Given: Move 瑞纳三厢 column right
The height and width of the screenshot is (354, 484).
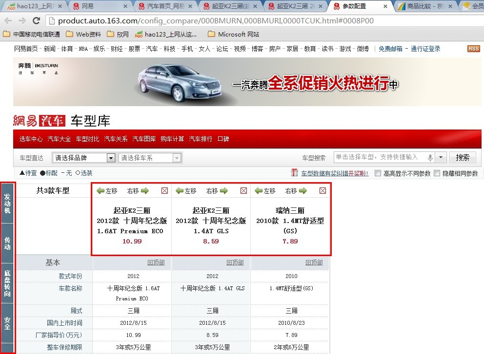Looking at the screenshot, I should tap(296, 191).
